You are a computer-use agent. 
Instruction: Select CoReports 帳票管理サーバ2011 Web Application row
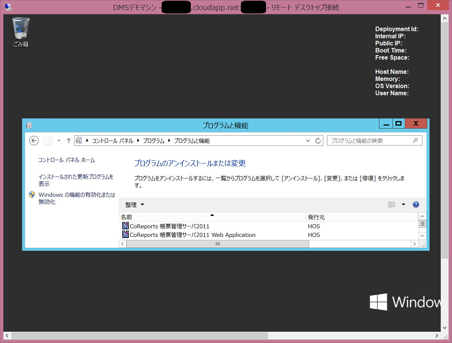(268, 235)
